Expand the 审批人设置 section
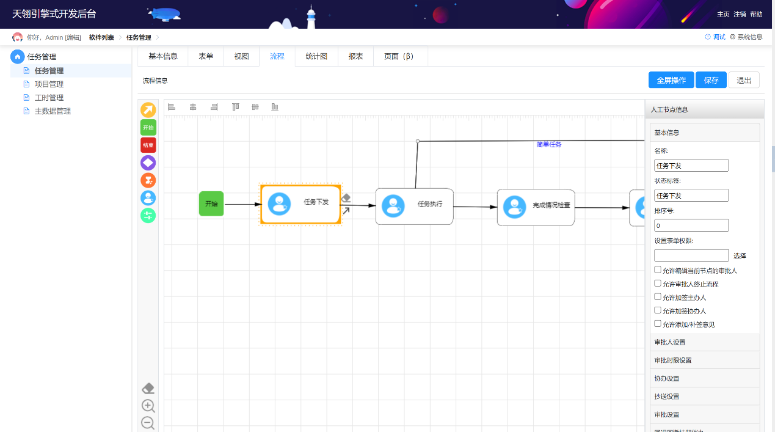 (x=705, y=342)
